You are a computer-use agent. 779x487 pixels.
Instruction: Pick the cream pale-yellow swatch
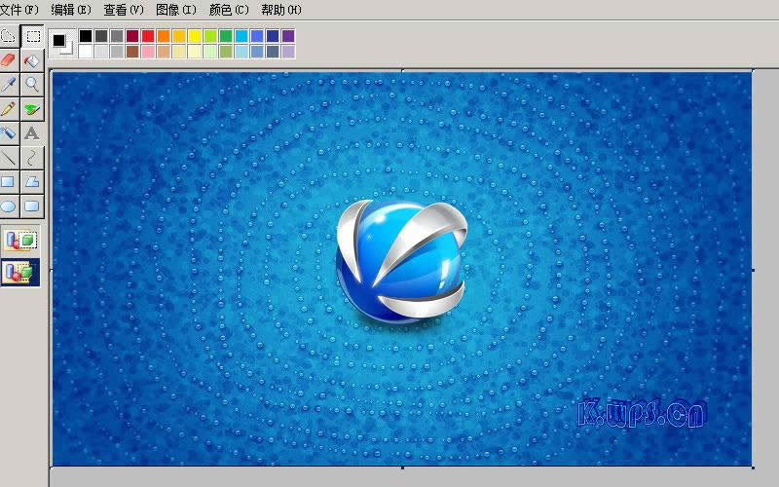pyautogui.click(x=195, y=52)
